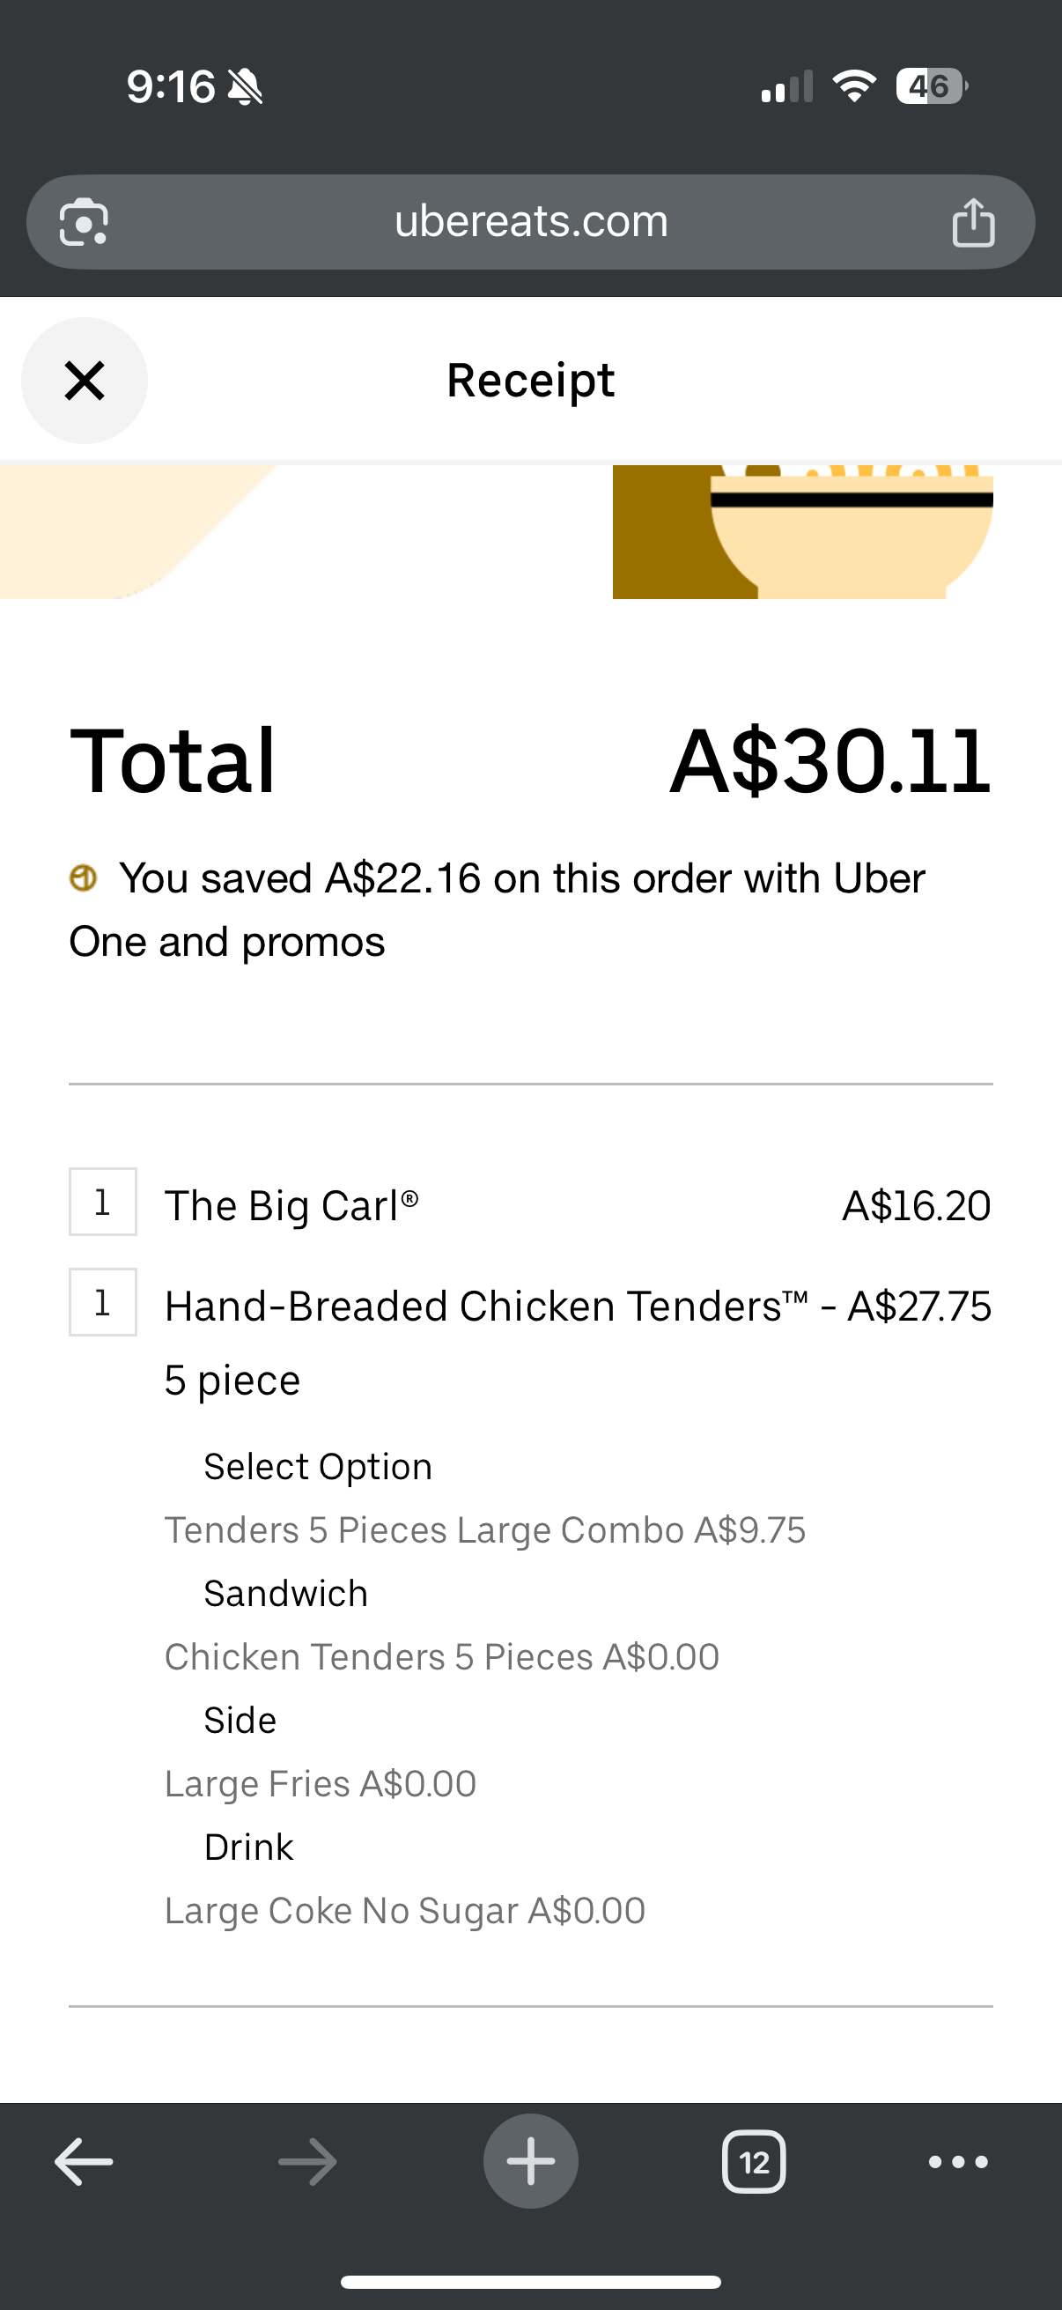1062x2310 pixels.
Task: Tap the Uber One savings badge icon
Action: tap(84, 877)
